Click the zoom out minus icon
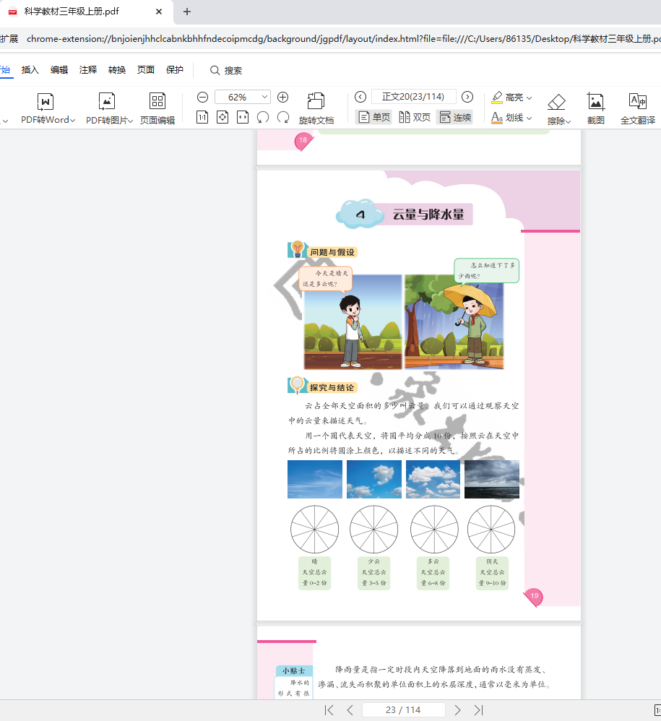 click(x=203, y=97)
